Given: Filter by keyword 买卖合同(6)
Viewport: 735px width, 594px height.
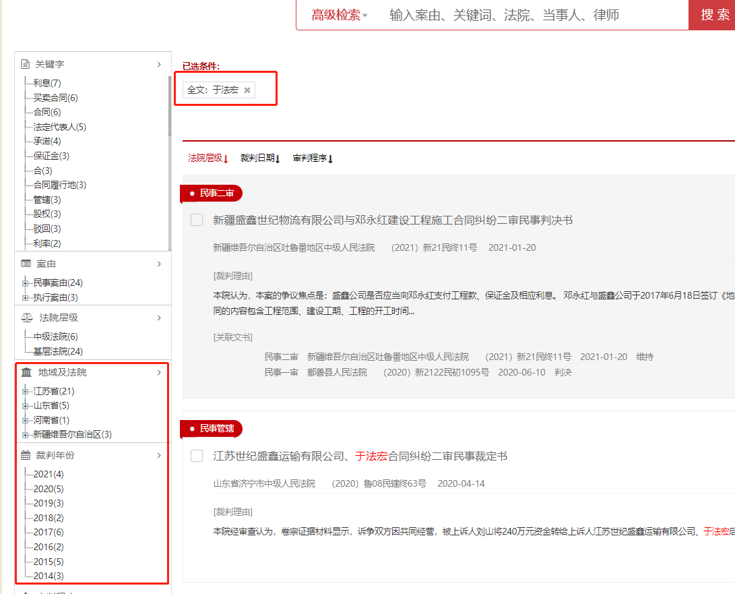Looking at the screenshot, I should click(x=55, y=98).
